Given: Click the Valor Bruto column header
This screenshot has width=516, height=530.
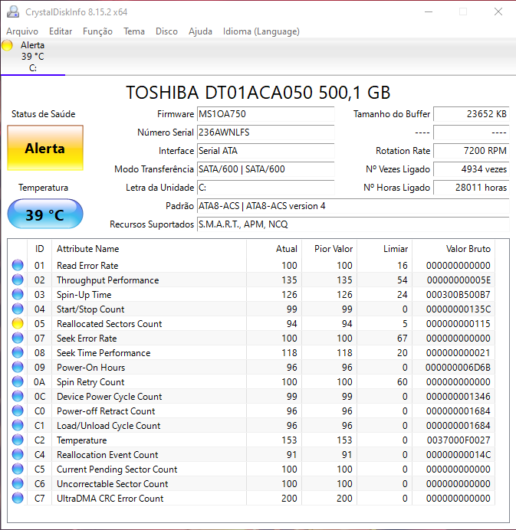Looking at the screenshot, I should point(453,249).
